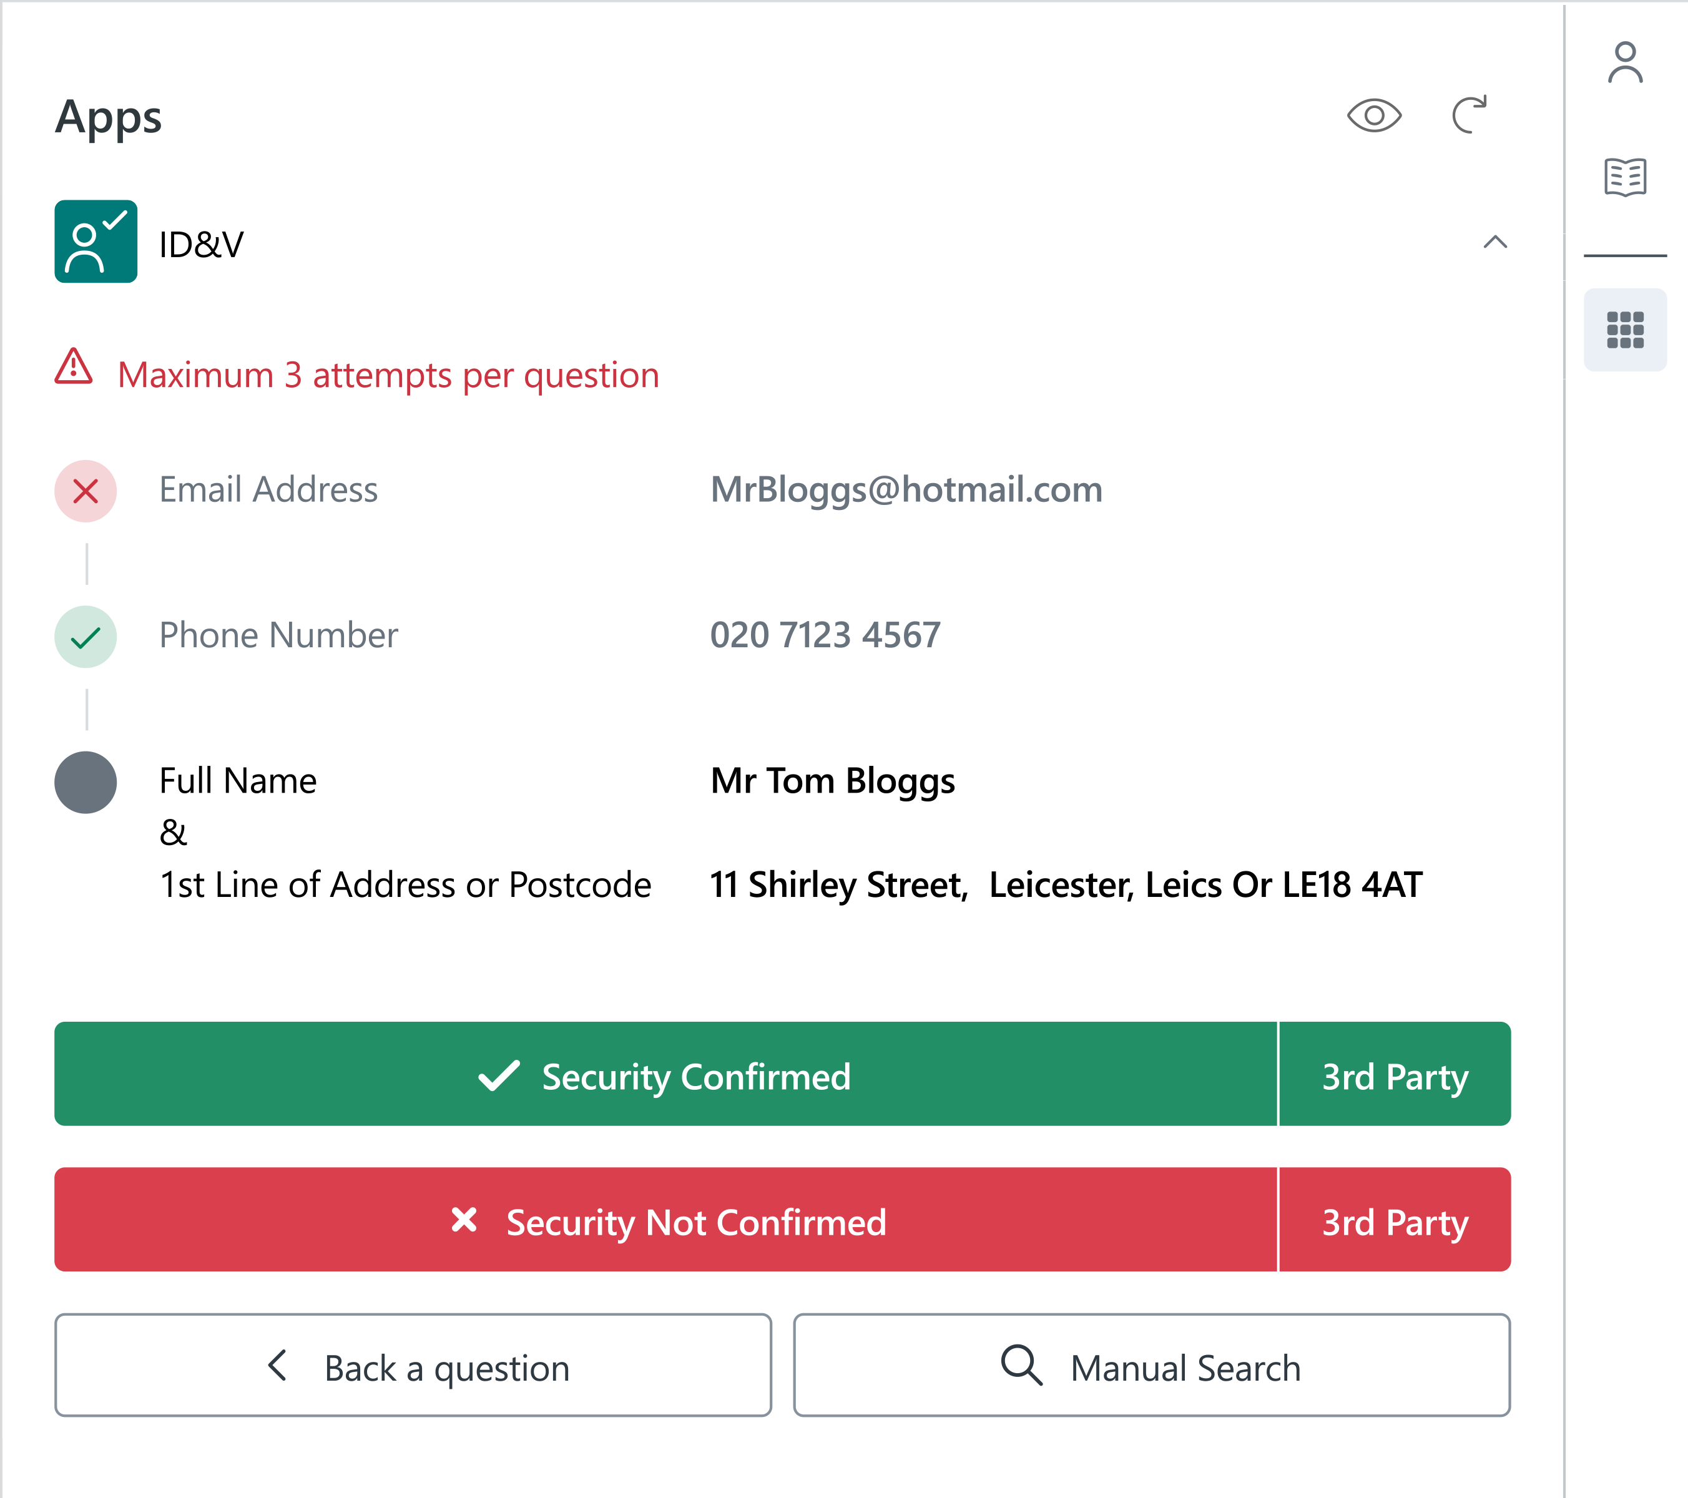Click the red warning triangle icon
This screenshot has width=1688, height=1498.
74,366
